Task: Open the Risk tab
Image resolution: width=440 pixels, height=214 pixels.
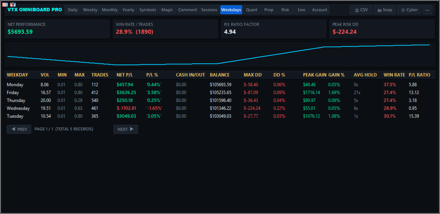Action: pyautogui.click(x=285, y=10)
